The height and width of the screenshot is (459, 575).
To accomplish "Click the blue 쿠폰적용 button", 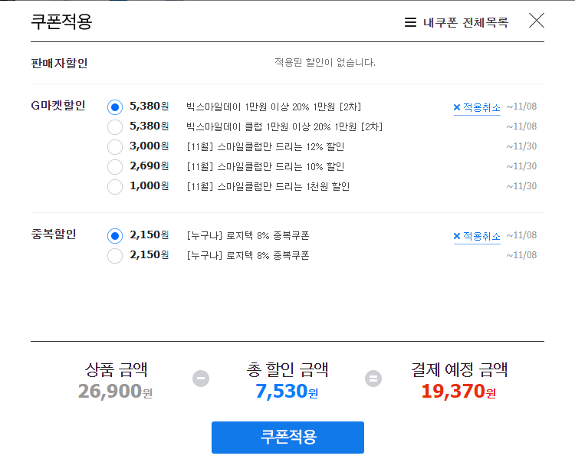I will tap(287, 437).
